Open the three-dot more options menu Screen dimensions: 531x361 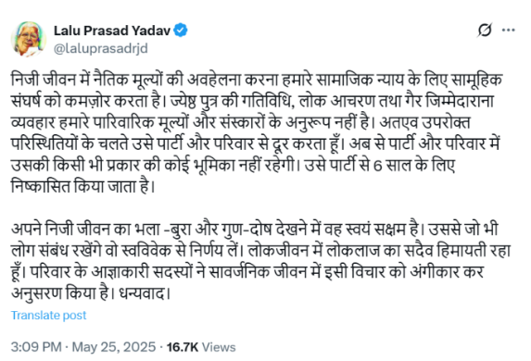509,31
